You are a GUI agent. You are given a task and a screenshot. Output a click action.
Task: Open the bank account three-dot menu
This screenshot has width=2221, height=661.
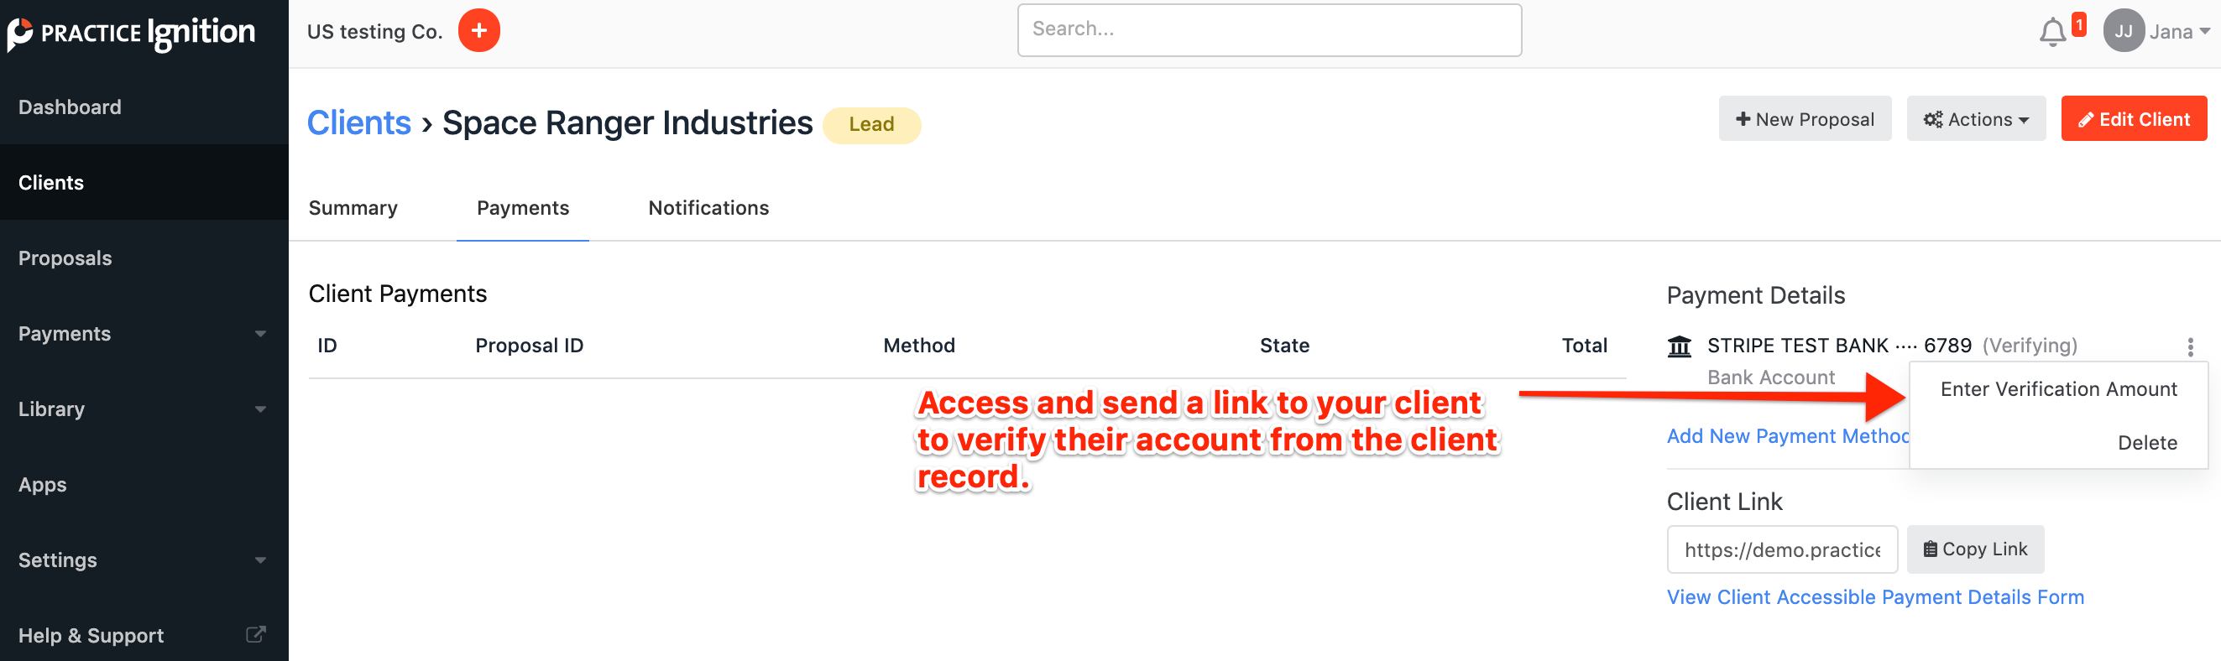pyautogui.click(x=2190, y=346)
